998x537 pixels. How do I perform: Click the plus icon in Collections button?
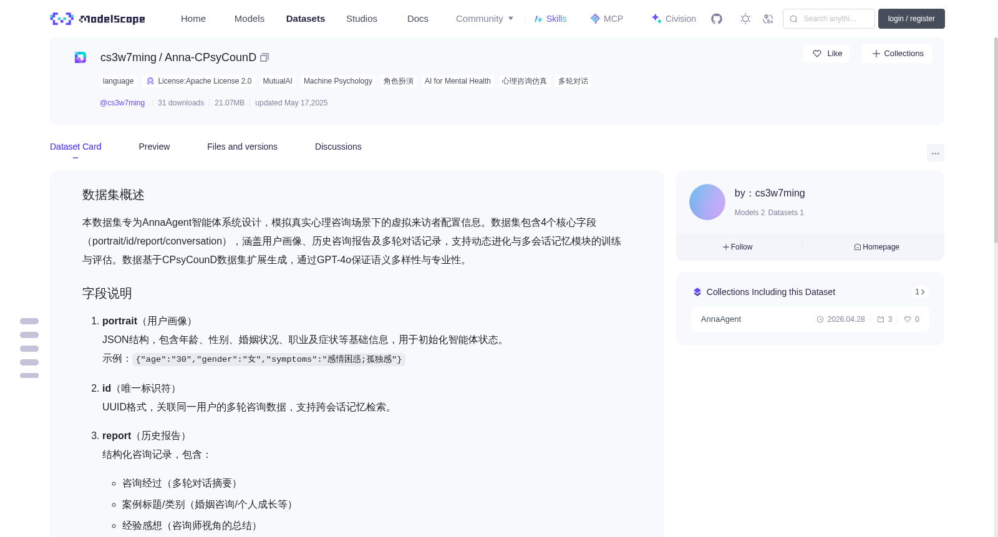pos(876,54)
